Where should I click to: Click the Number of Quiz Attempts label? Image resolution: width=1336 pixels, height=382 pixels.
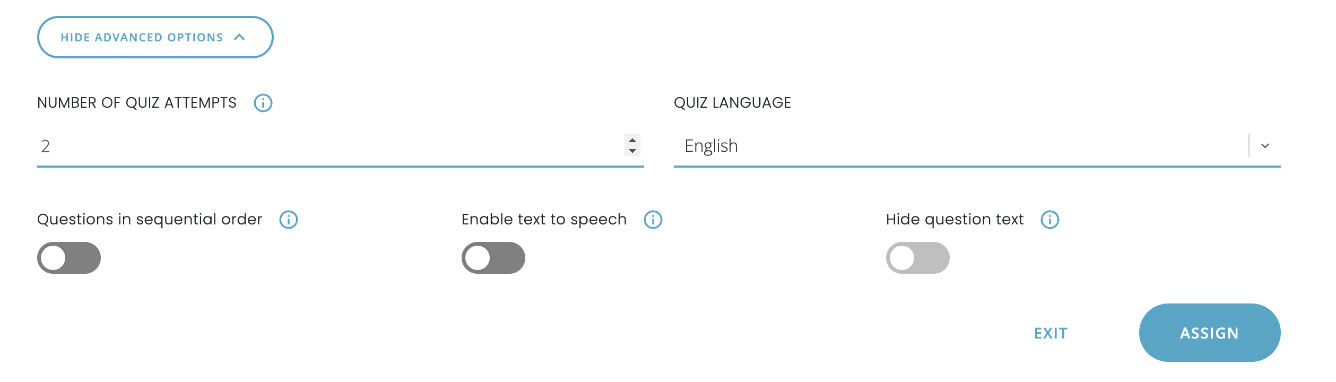tap(137, 103)
